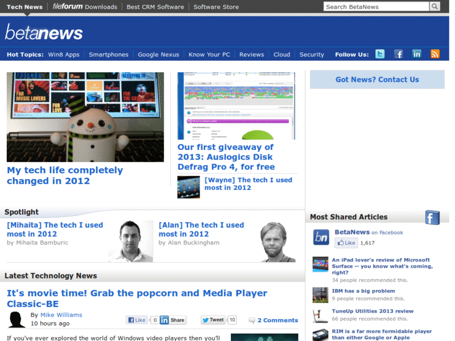Image resolution: width=455 pixels, height=341 pixels.
Task: Open snowman Android photo article thumbnail
Action: (85, 117)
